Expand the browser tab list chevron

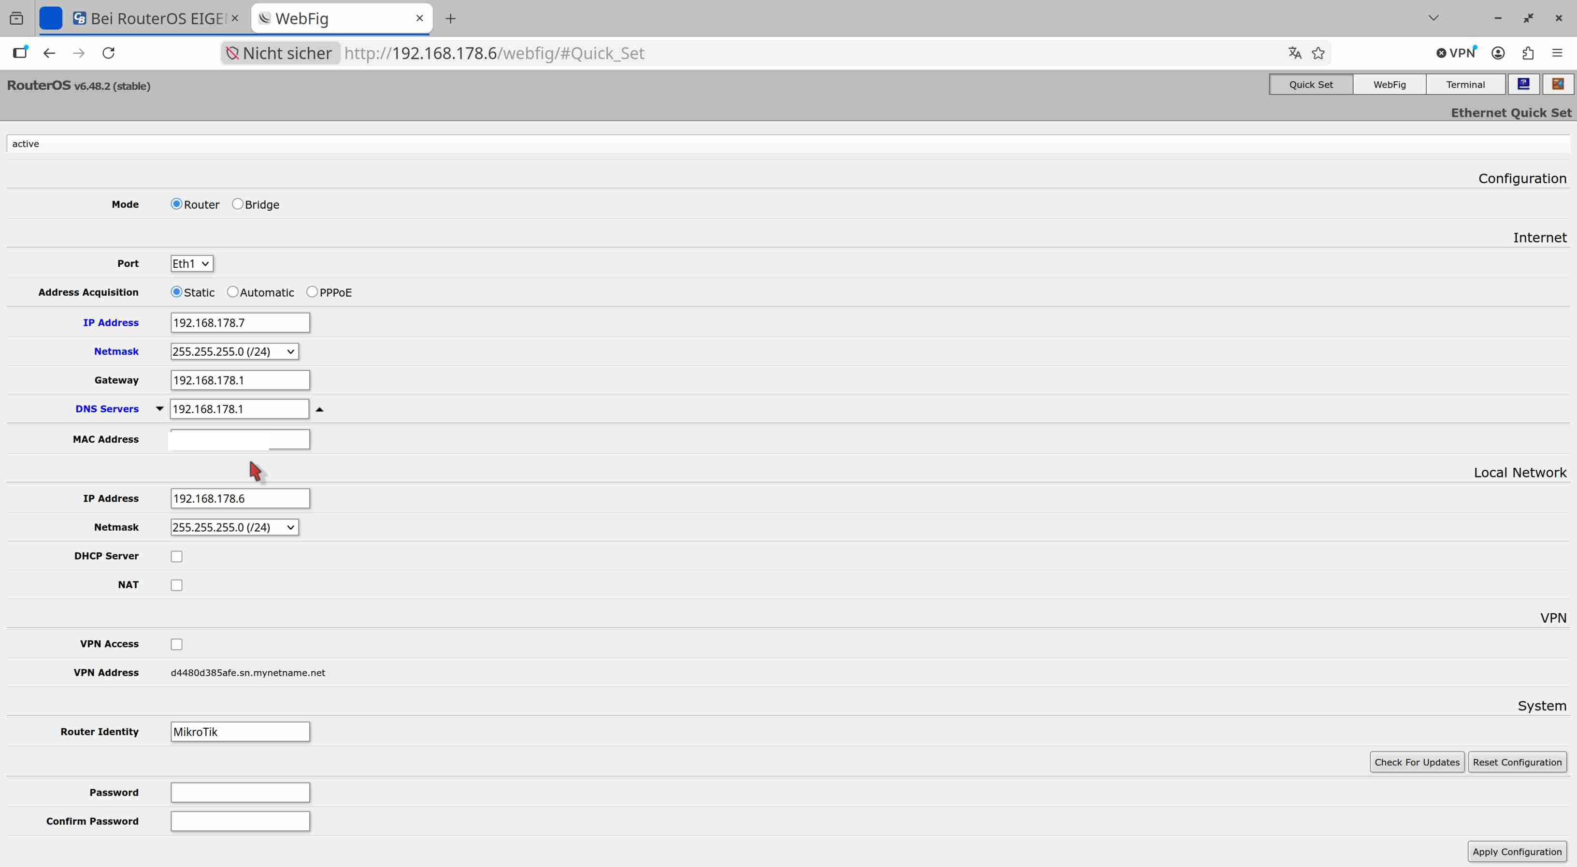[x=1433, y=18]
